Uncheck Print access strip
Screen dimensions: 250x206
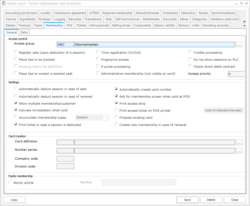click(x=117, y=103)
